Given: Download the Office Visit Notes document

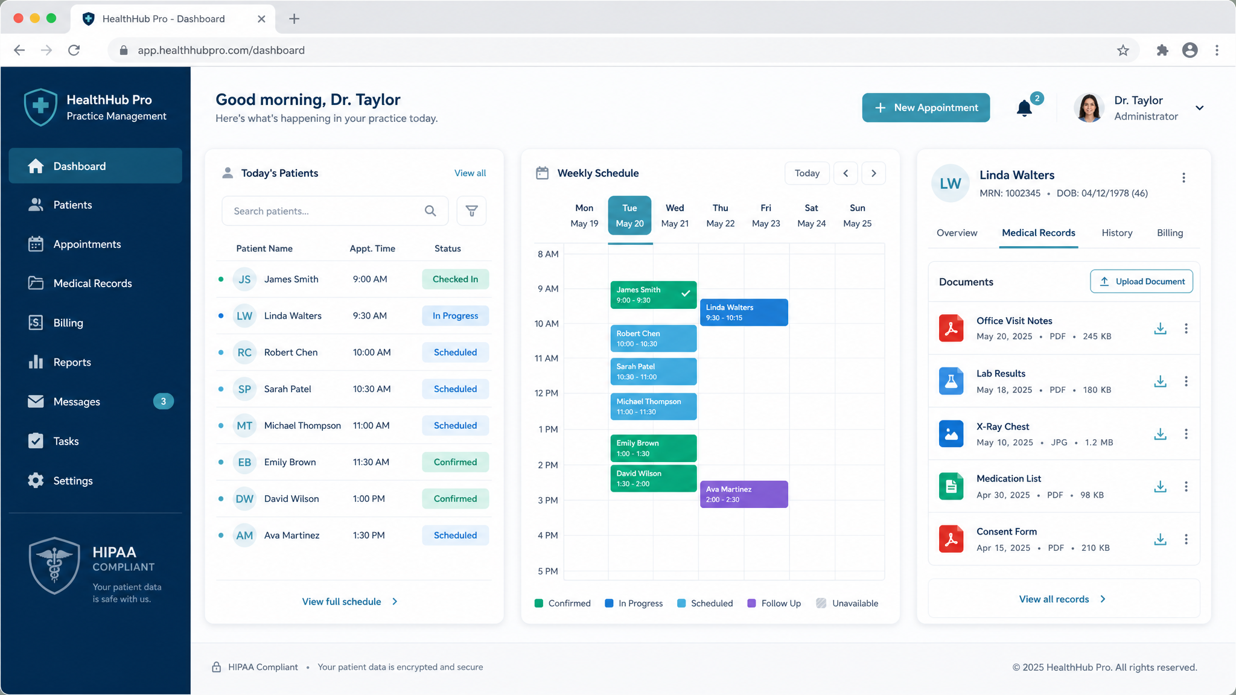Looking at the screenshot, I should click(1160, 328).
